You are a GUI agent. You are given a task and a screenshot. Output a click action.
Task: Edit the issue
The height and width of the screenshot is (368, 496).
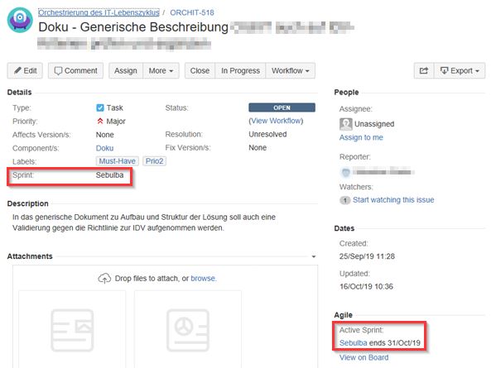tap(25, 70)
